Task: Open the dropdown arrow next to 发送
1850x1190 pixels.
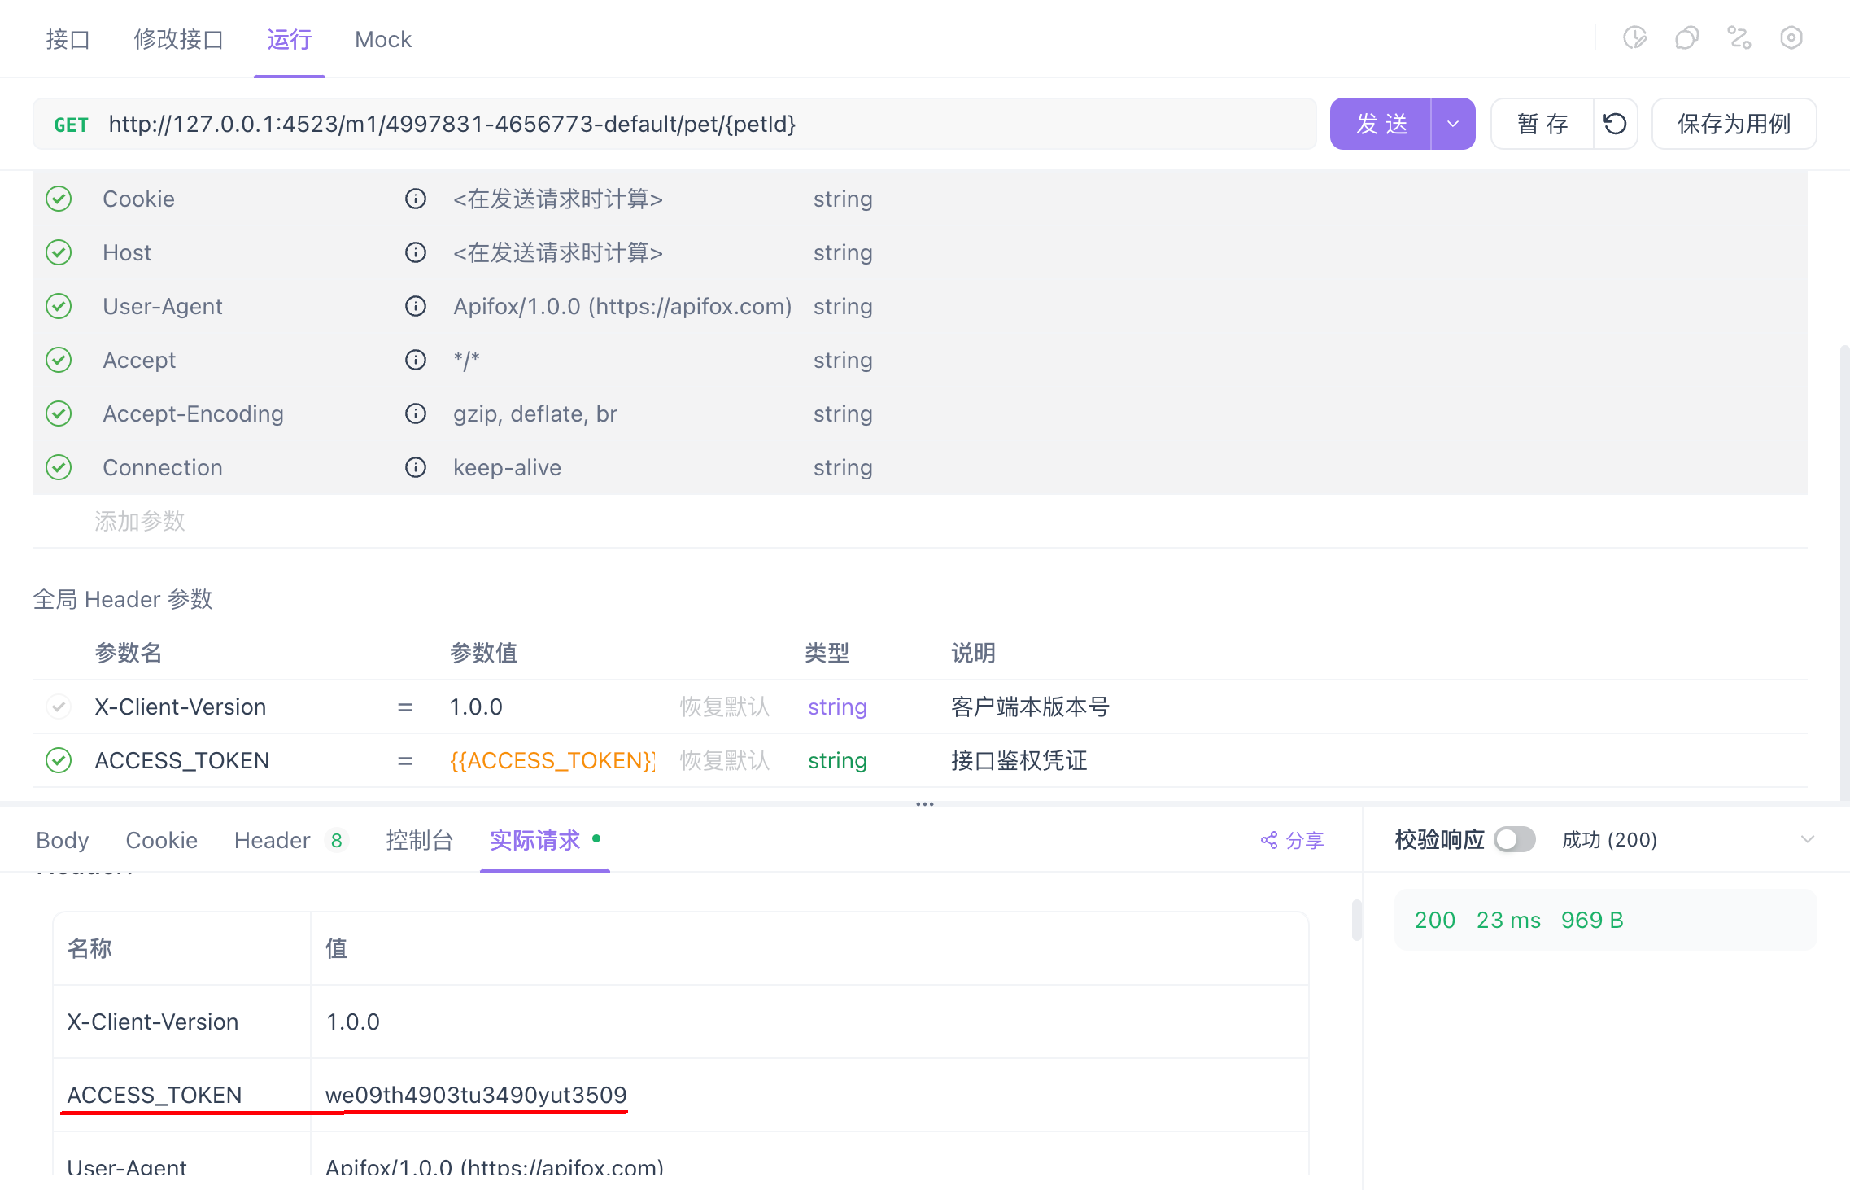Action: pos(1453,124)
